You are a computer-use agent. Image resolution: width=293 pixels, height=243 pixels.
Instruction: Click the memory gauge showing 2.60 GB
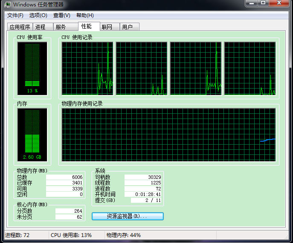[x=32, y=135]
